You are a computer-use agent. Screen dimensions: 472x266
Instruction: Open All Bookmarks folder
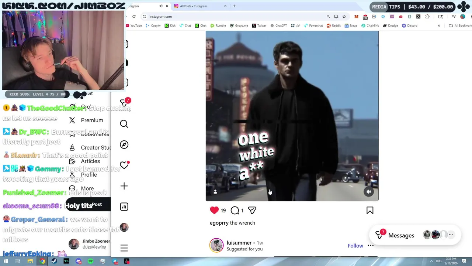pyautogui.click(x=460, y=25)
